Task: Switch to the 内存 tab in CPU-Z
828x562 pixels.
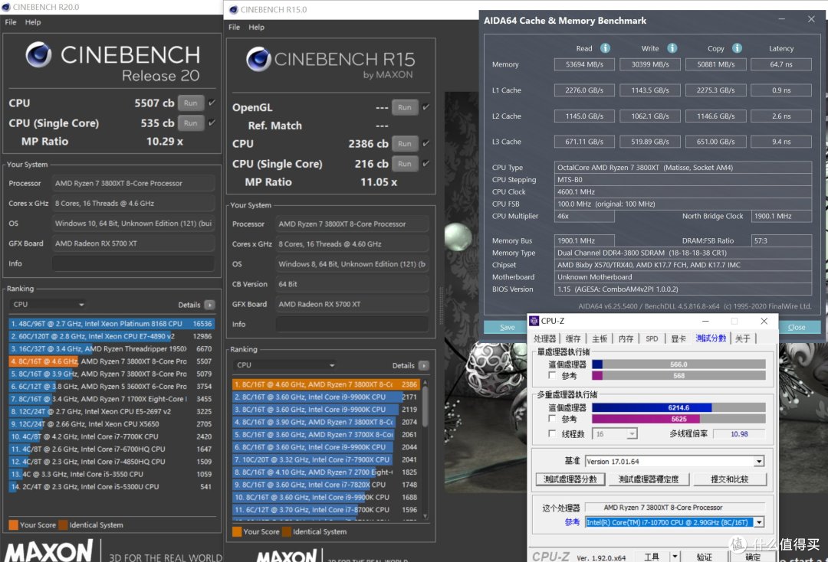Action: [x=626, y=338]
